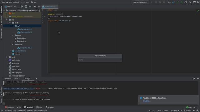This screenshot has height=112, width=200.
Task: Click the tool windows toggle at bottom-left corner
Action: [x=2, y=110]
